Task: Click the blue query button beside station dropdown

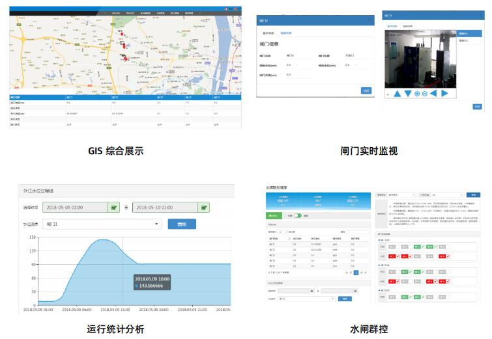Action: click(182, 224)
